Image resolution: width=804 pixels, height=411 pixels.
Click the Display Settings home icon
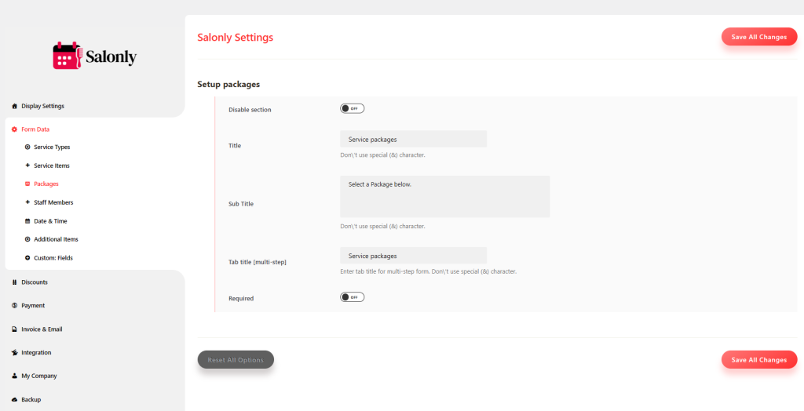point(14,106)
